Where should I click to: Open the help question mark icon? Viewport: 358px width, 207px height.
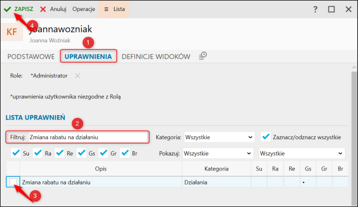click(315, 9)
